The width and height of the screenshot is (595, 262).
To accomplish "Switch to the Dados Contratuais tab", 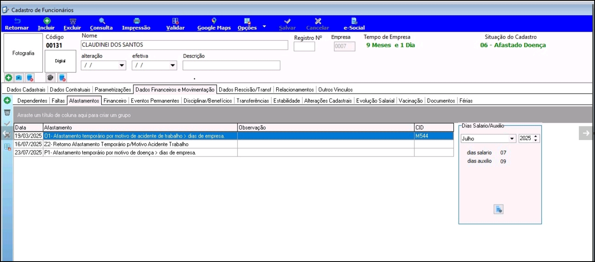I will (70, 90).
